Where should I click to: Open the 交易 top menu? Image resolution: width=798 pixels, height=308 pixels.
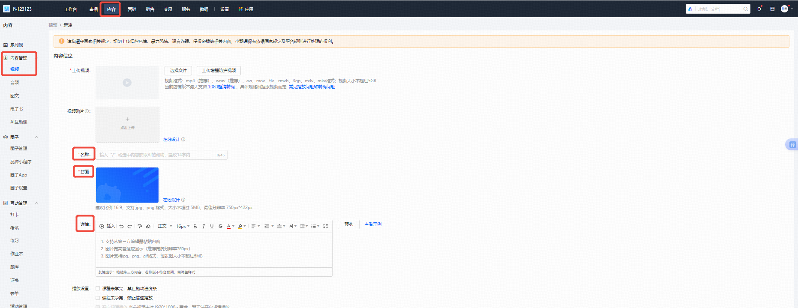pos(168,9)
